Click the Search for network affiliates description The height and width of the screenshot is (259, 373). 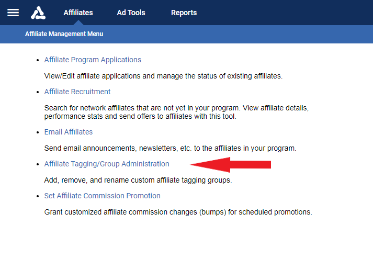point(176,112)
